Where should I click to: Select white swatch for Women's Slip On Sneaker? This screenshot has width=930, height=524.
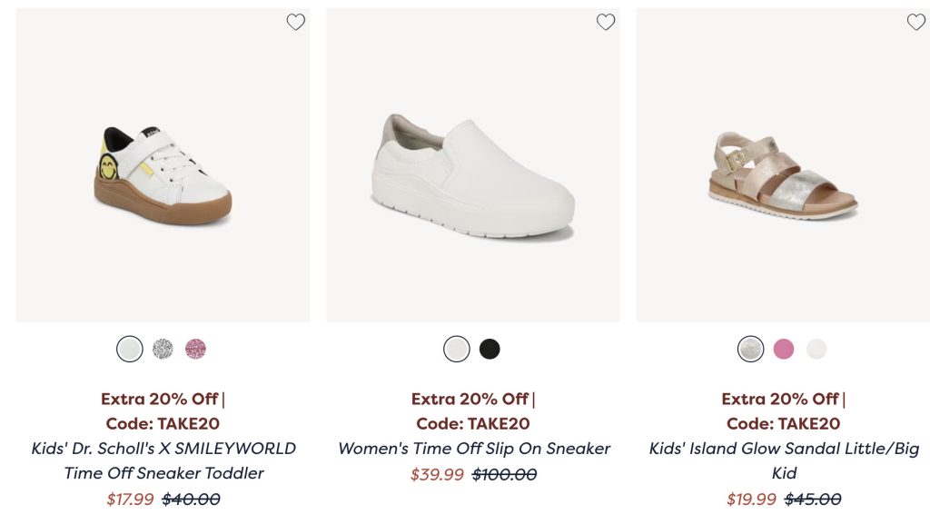(457, 349)
